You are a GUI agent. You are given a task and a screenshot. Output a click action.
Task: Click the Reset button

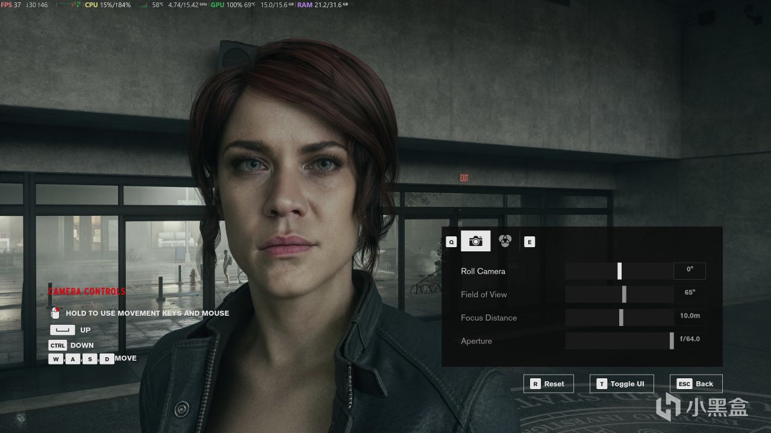pyautogui.click(x=549, y=384)
